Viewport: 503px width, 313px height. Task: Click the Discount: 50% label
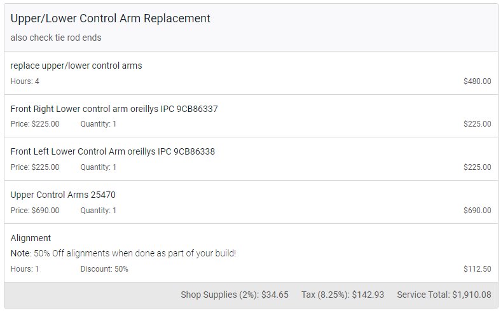pyautogui.click(x=104, y=268)
